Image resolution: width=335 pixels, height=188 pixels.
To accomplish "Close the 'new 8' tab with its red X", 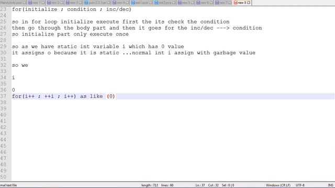I will 249,3.
